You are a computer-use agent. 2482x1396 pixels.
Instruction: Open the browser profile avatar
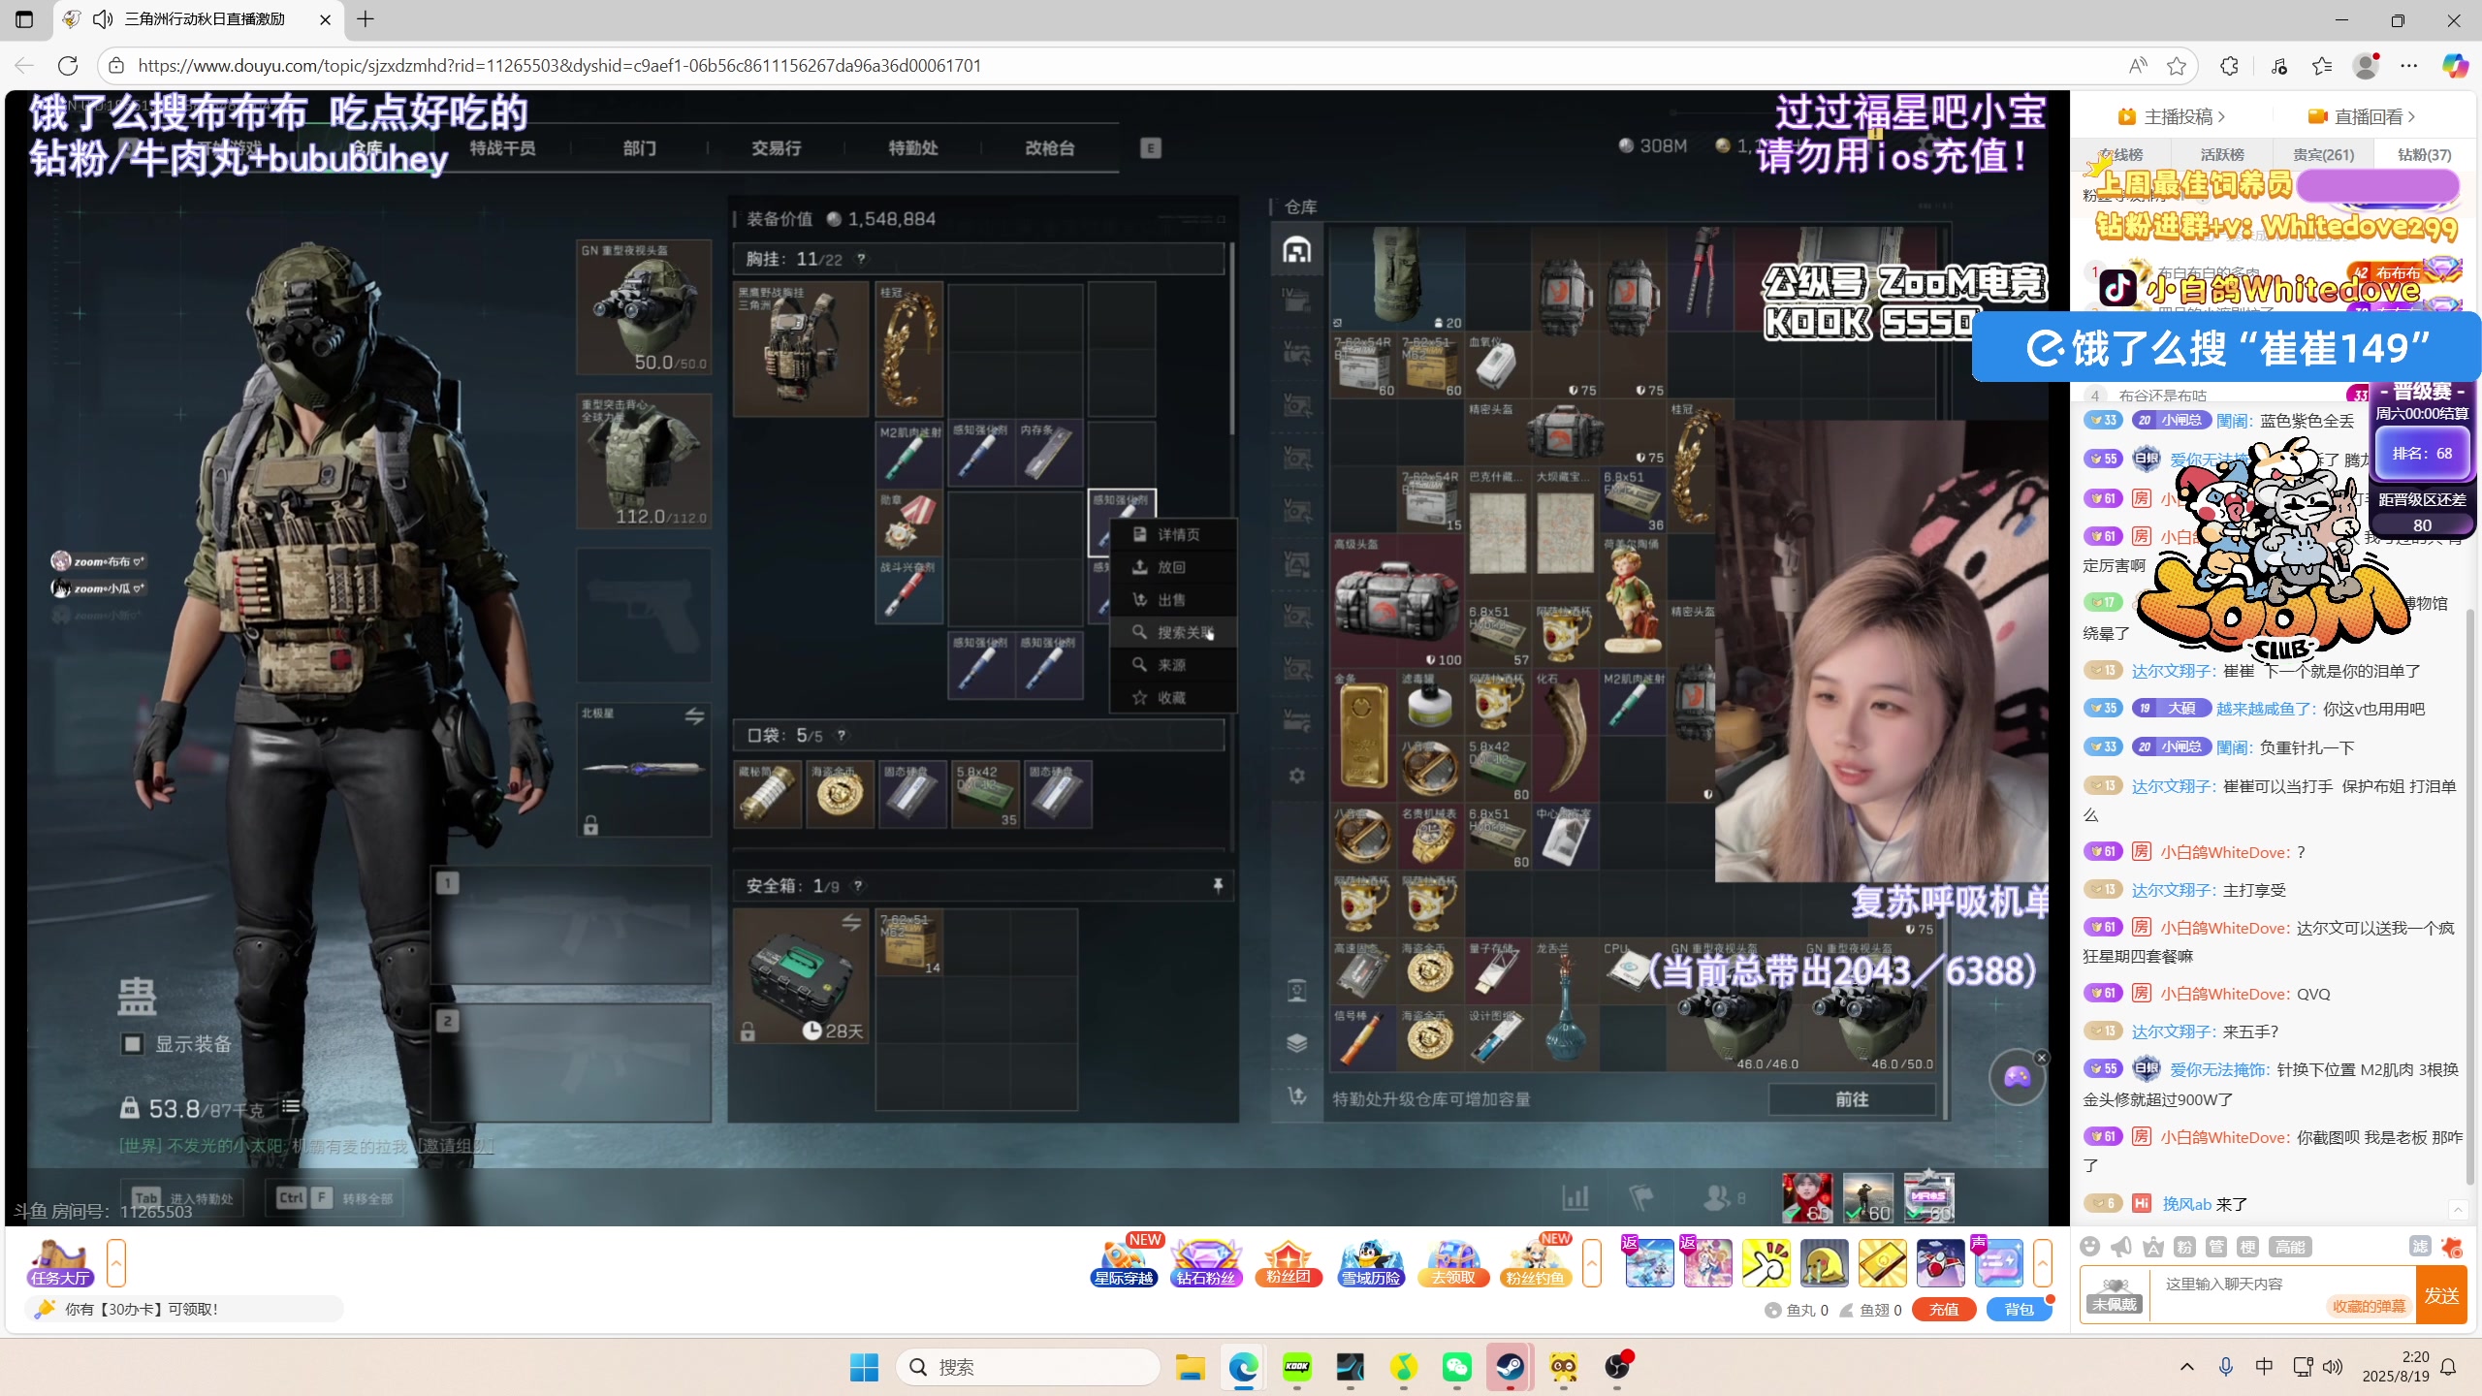point(2366,65)
